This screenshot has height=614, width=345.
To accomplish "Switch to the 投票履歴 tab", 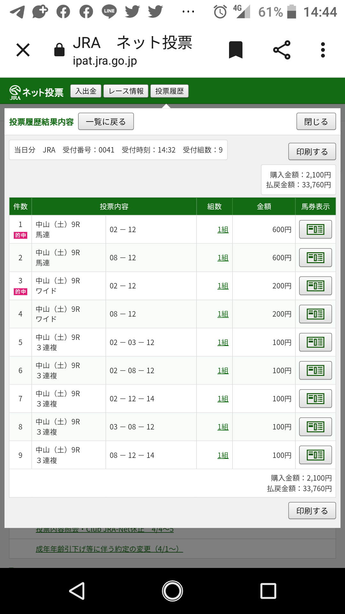I will (x=169, y=91).
